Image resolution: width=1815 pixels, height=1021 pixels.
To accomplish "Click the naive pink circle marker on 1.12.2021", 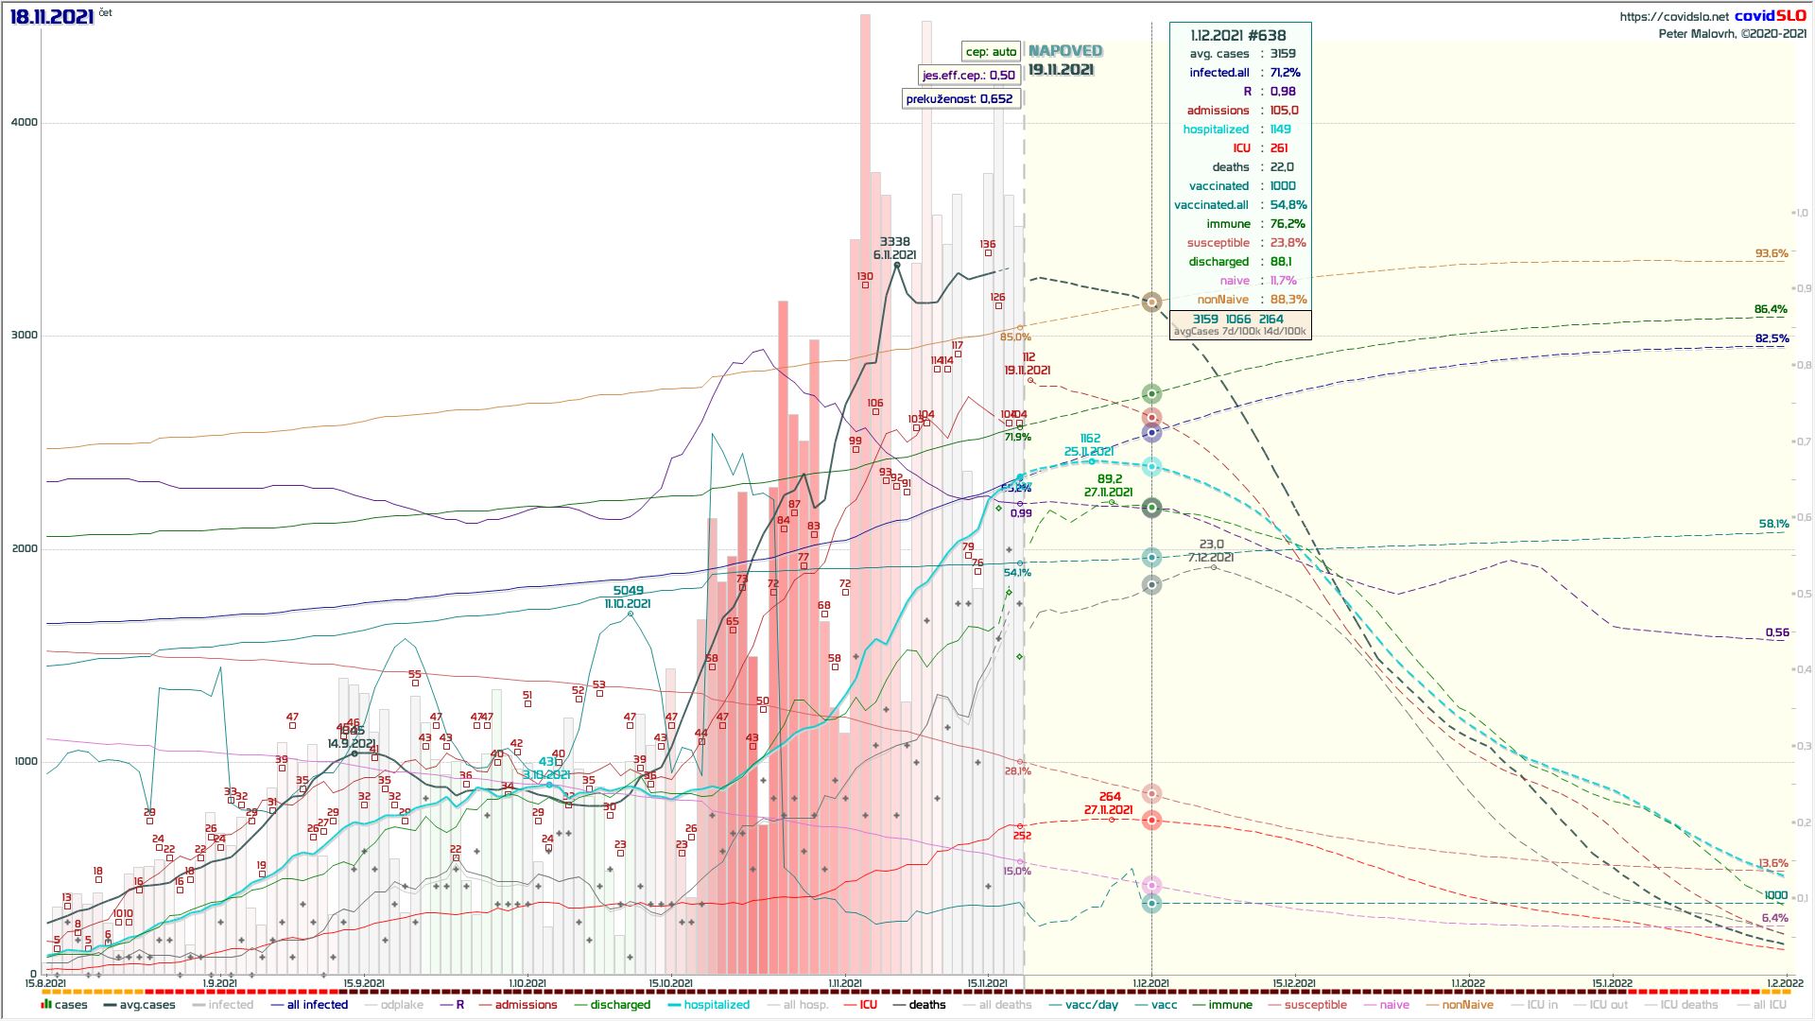I will (1151, 885).
